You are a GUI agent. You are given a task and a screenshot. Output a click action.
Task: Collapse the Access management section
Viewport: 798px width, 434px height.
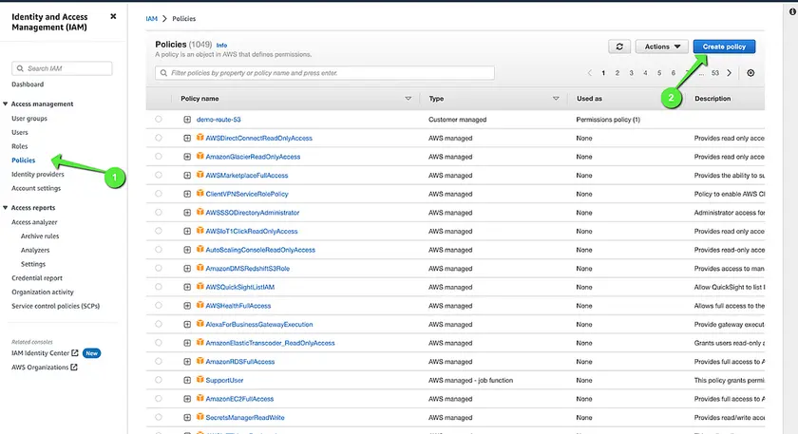click(5, 104)
